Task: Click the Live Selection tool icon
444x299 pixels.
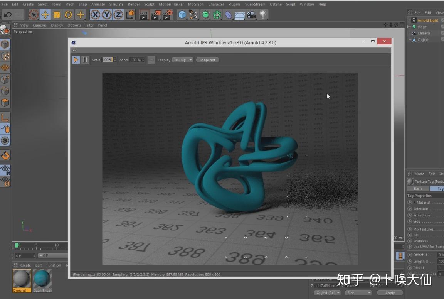Action: [x=34, y=15]
